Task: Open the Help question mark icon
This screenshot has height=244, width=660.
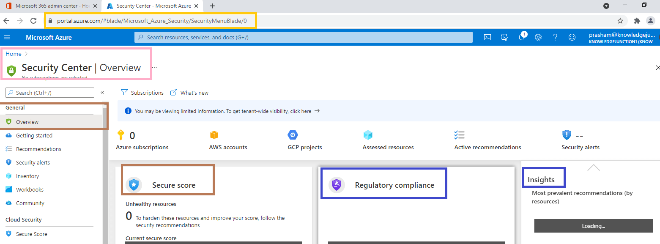Action: tap(555, 37)
